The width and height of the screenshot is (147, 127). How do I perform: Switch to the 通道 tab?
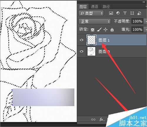(x=94, y=7)
